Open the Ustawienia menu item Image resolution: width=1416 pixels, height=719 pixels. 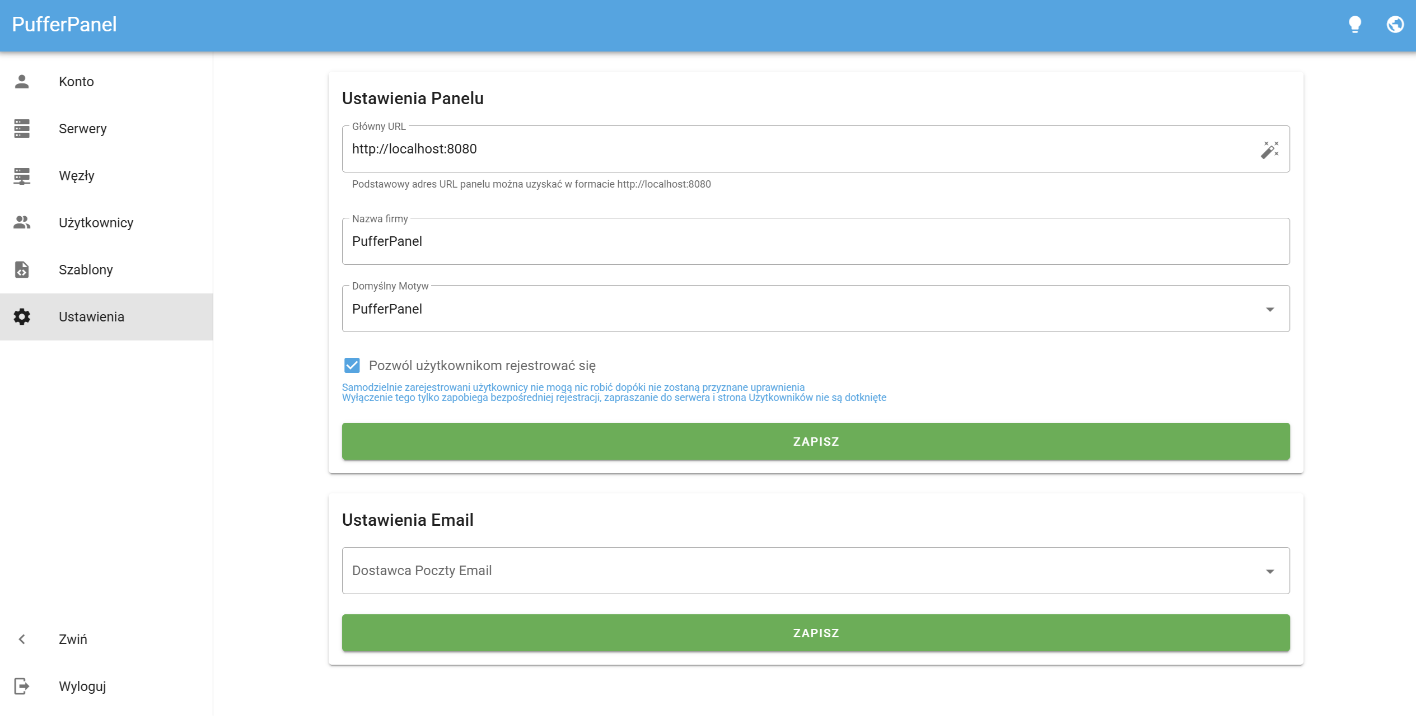coord(91,317)
